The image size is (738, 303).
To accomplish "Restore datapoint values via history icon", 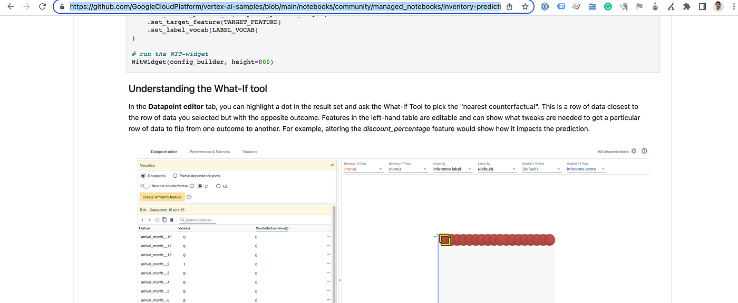I will tap(157, 219).
